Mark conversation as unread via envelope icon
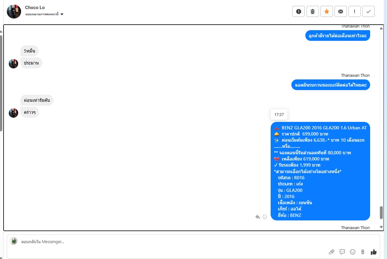 (x=341, y=11)
